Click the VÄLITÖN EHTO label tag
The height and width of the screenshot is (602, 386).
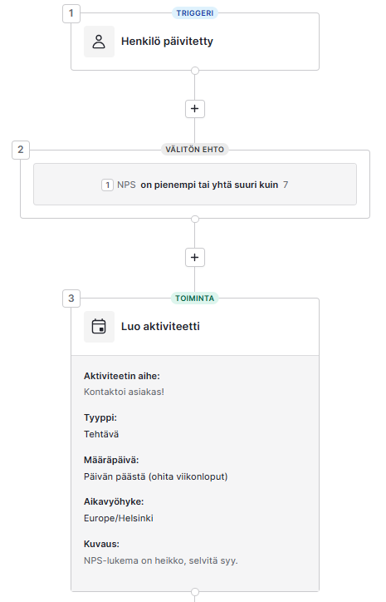tap(195, 150)
